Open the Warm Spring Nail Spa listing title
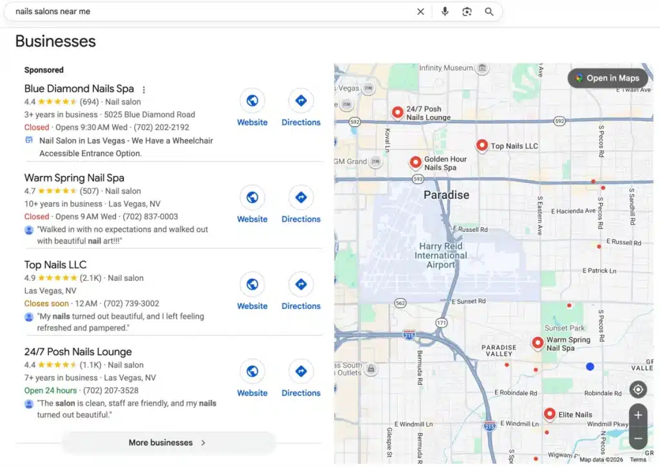The image size is (660, 467). pos(74,177)
